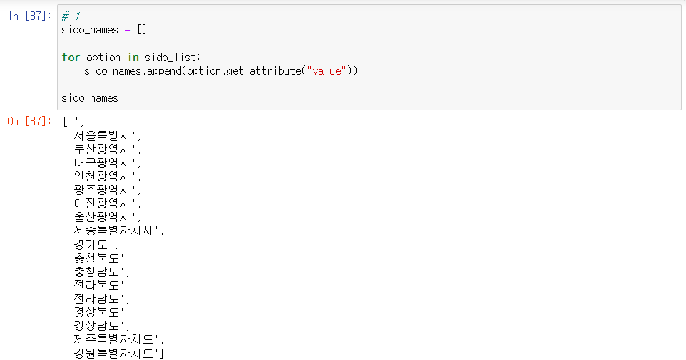Click '강원특별자치도' last output entry
Viewport: 686px width, 360px height.
click(x=116, y=353)
